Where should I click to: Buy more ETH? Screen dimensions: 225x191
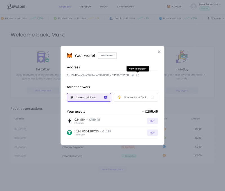152,121
